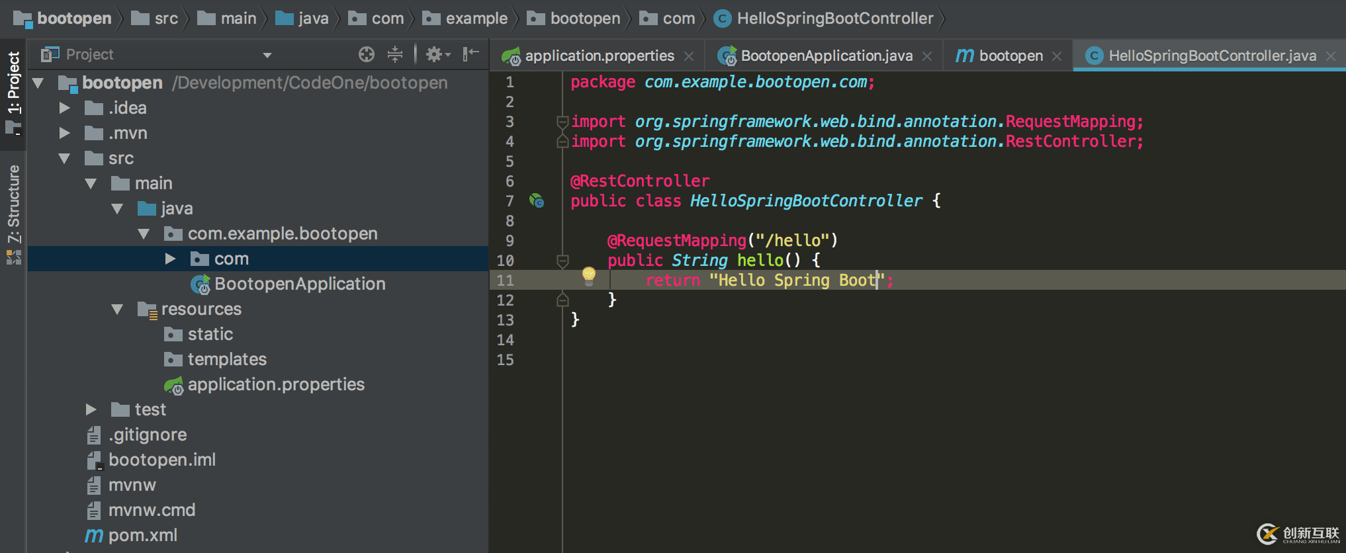1346x553 pixels.
Task: Click the blue java source folder icon
Action: (x=147, y=208)
